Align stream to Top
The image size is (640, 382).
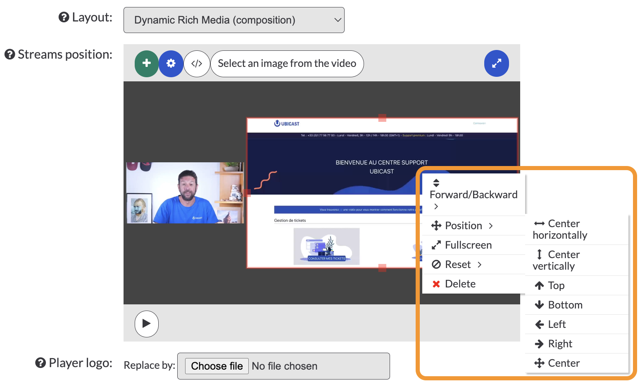(577, 285)
